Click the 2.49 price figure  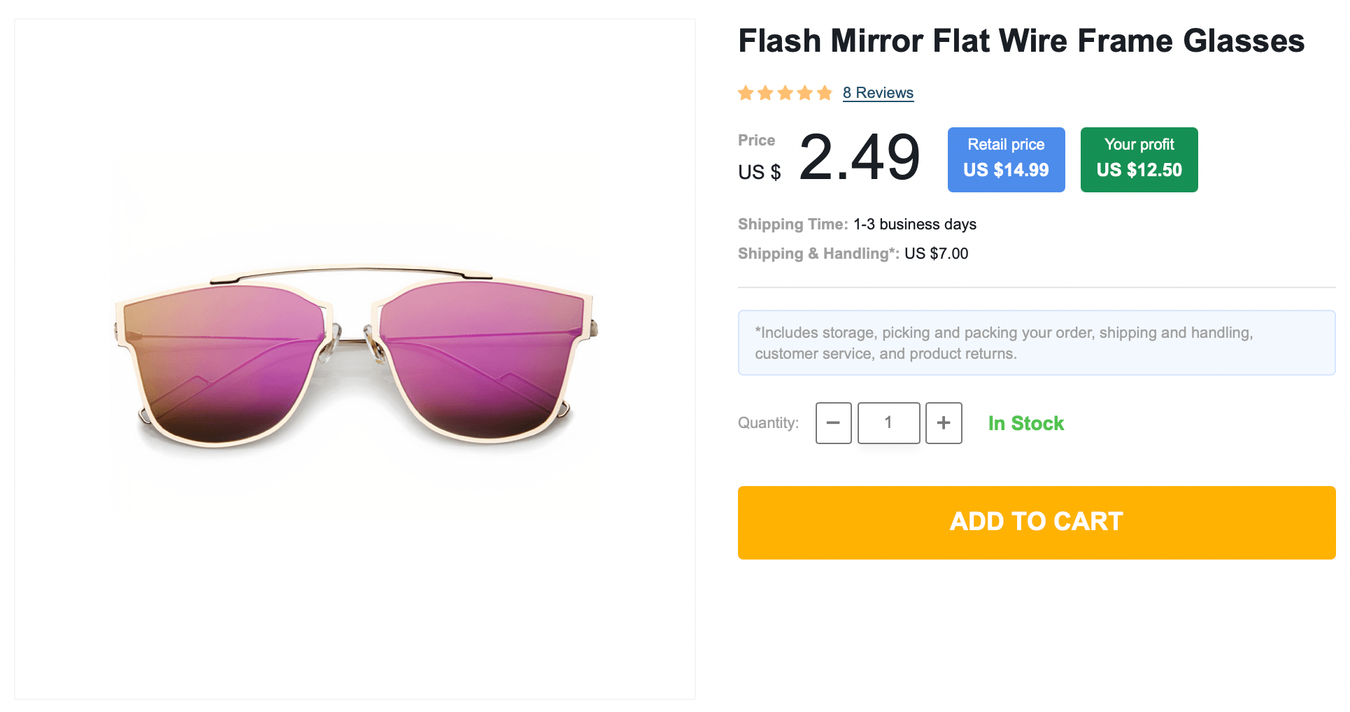[859, 158]
